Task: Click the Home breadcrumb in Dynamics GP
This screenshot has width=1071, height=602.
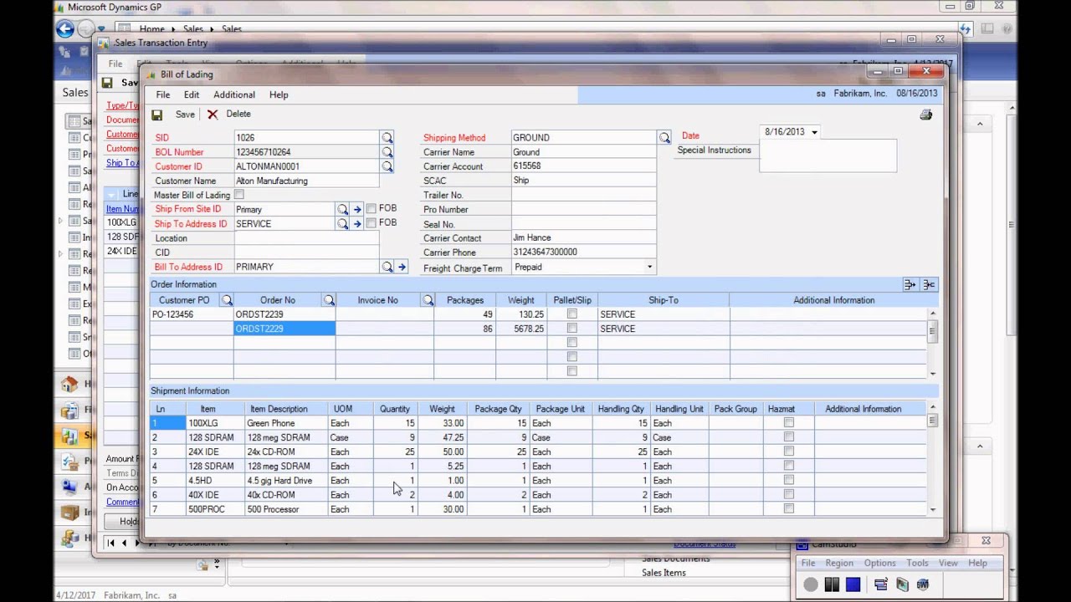Action: coord(151,29)
